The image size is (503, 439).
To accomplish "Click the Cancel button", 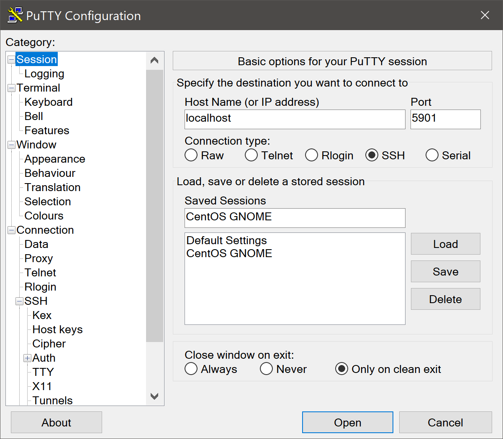I will 445,422.
